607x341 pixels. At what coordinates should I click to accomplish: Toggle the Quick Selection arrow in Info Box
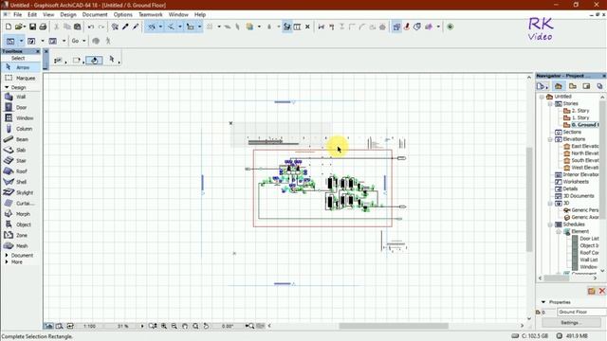(x=112, y=59)
